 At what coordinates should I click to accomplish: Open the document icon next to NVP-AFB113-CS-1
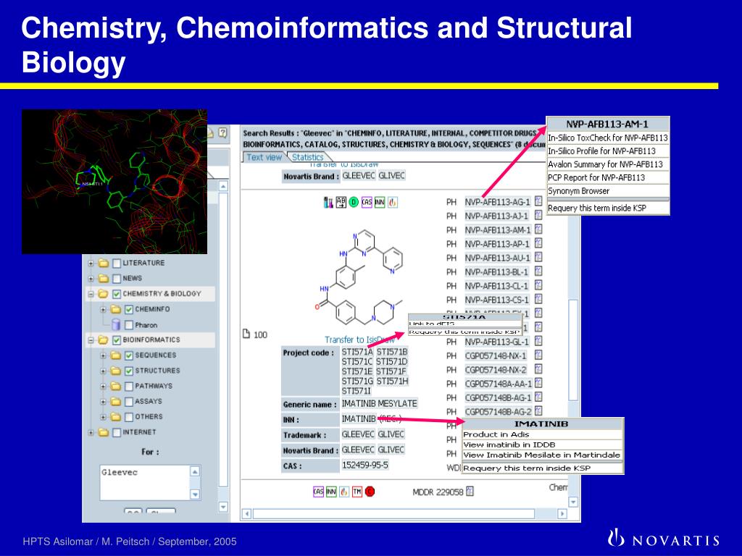tap(538, 299)
